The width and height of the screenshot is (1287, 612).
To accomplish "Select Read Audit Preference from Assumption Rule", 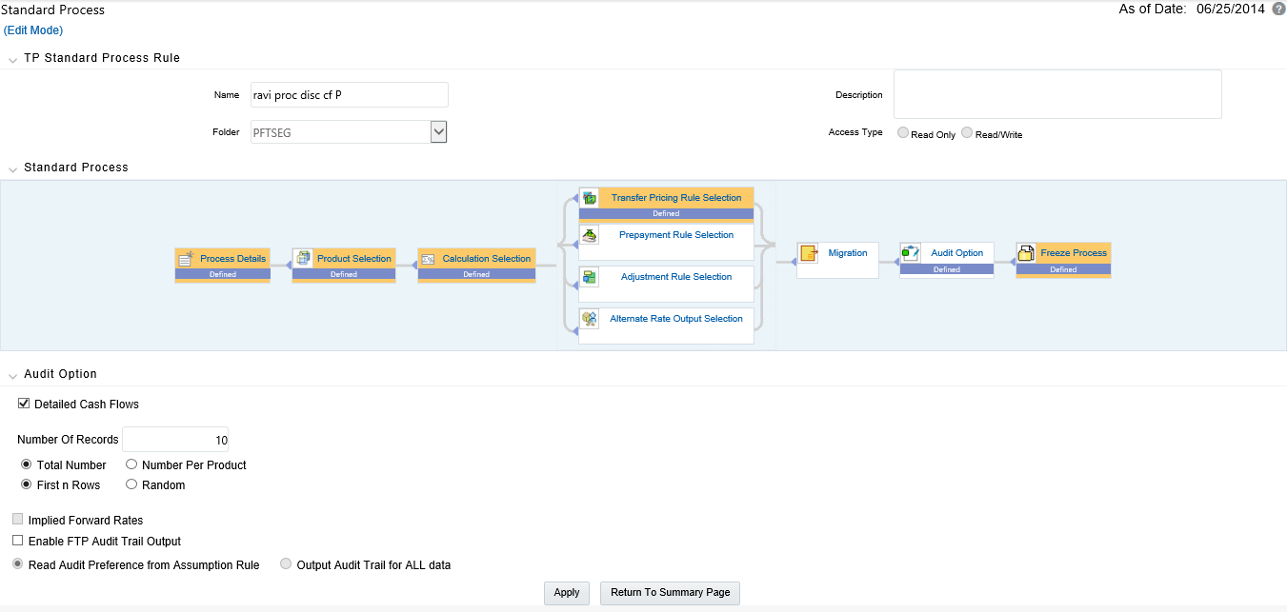I will [x=18, y=564].
